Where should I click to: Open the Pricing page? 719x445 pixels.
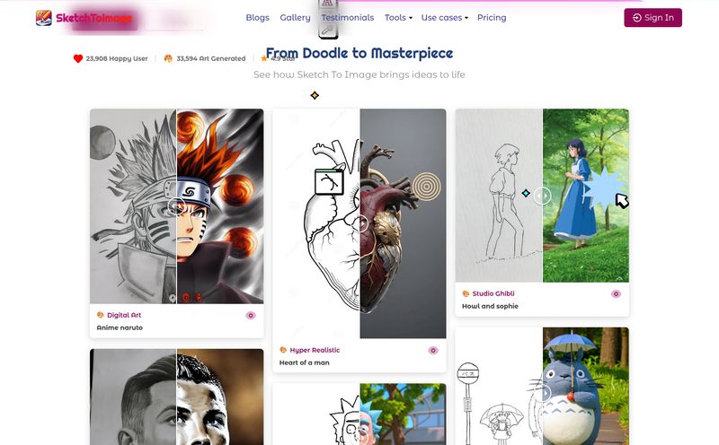(492, 17)
